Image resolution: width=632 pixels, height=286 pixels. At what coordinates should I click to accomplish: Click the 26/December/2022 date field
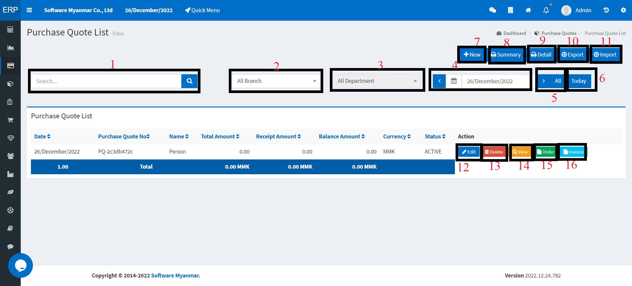coord(495,81)
